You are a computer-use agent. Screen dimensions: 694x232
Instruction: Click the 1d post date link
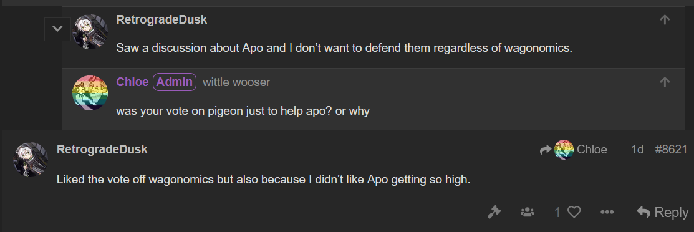pyautogui.click(x=637, y=150)
